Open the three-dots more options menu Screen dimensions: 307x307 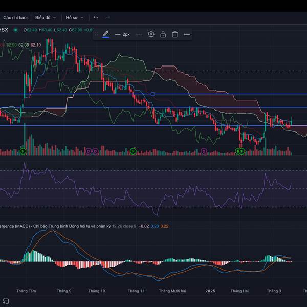click(187, 34)
